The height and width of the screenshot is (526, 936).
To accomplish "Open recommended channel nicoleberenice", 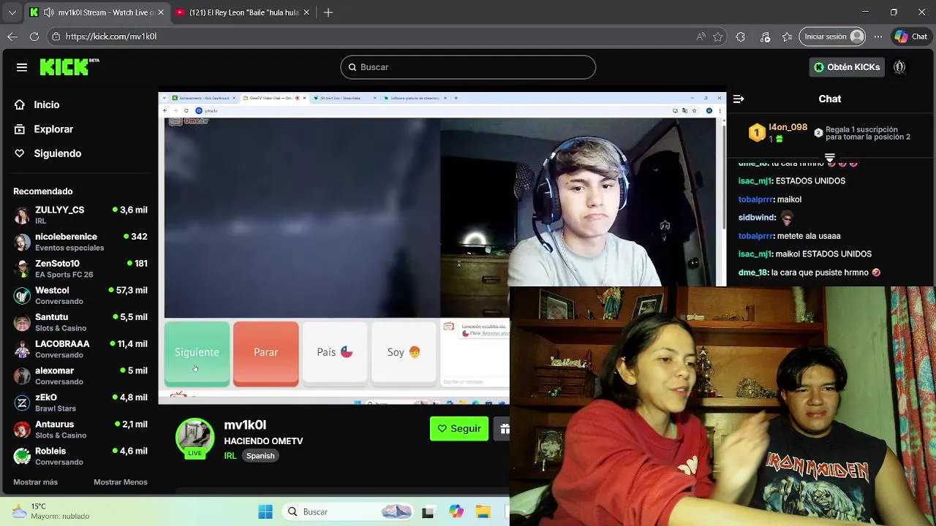I will click(80, 242).
